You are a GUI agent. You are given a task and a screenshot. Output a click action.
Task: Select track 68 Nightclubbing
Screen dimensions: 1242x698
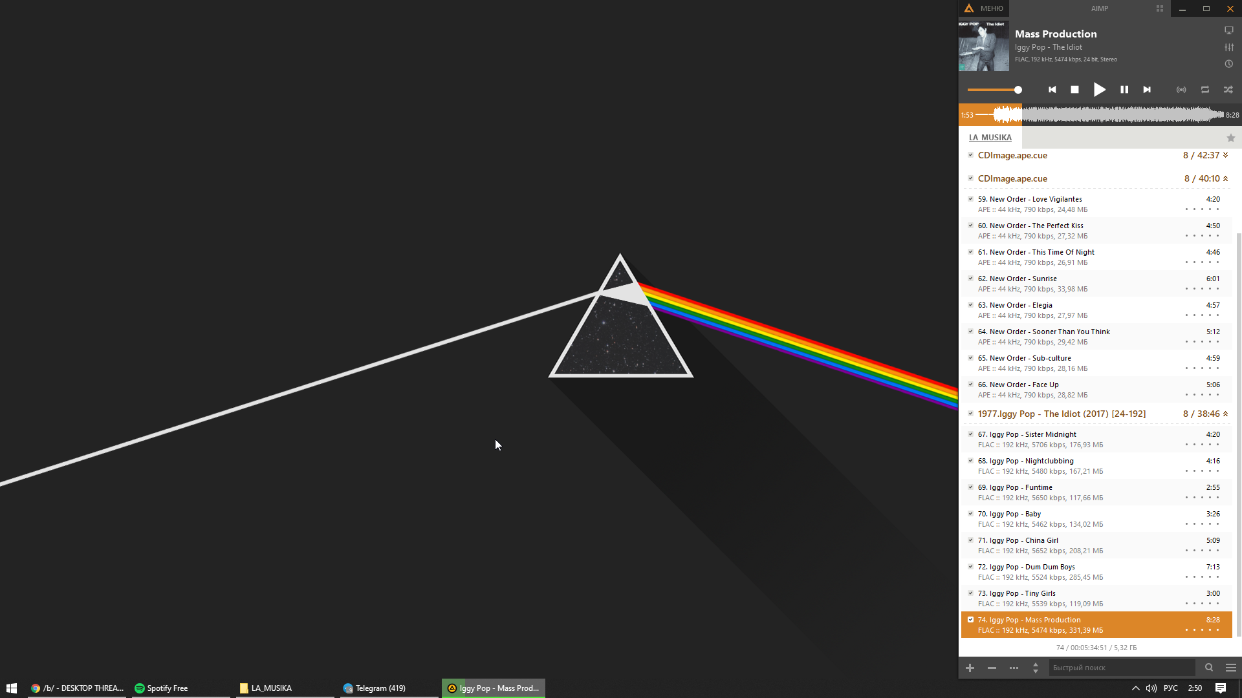point(1096,466)
